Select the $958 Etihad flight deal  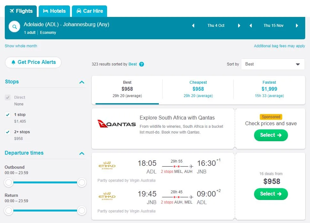271,194
